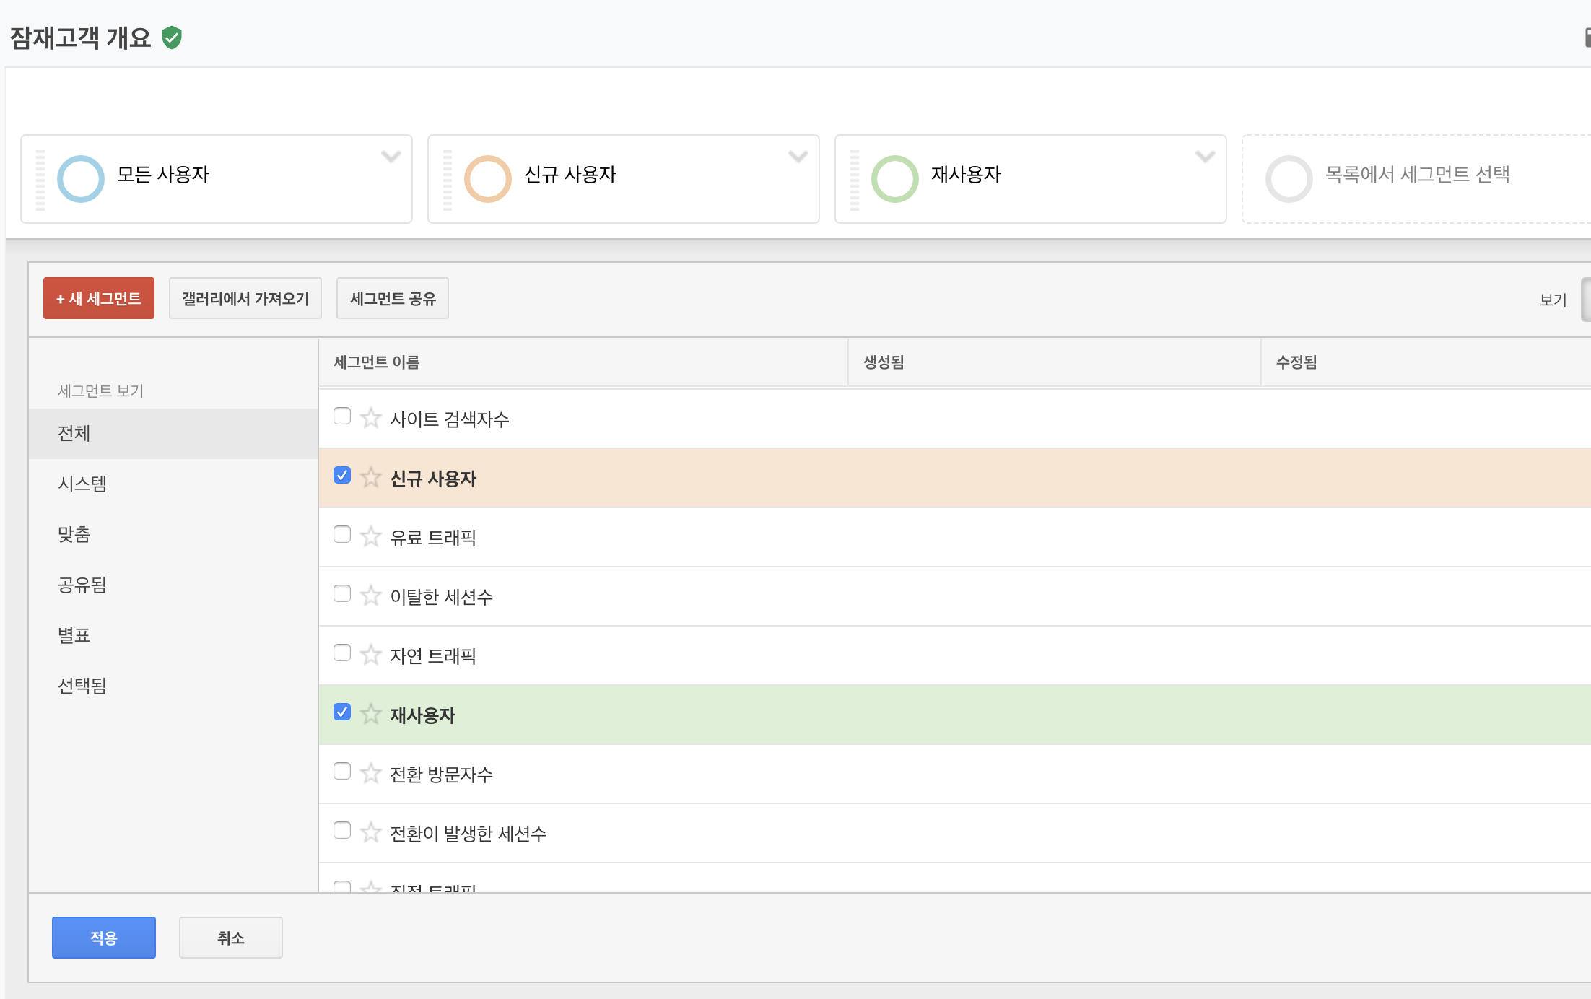Open the 재사용자 card dropdown arrow
1591x999 pixels.
click(x=1205, y=157)
